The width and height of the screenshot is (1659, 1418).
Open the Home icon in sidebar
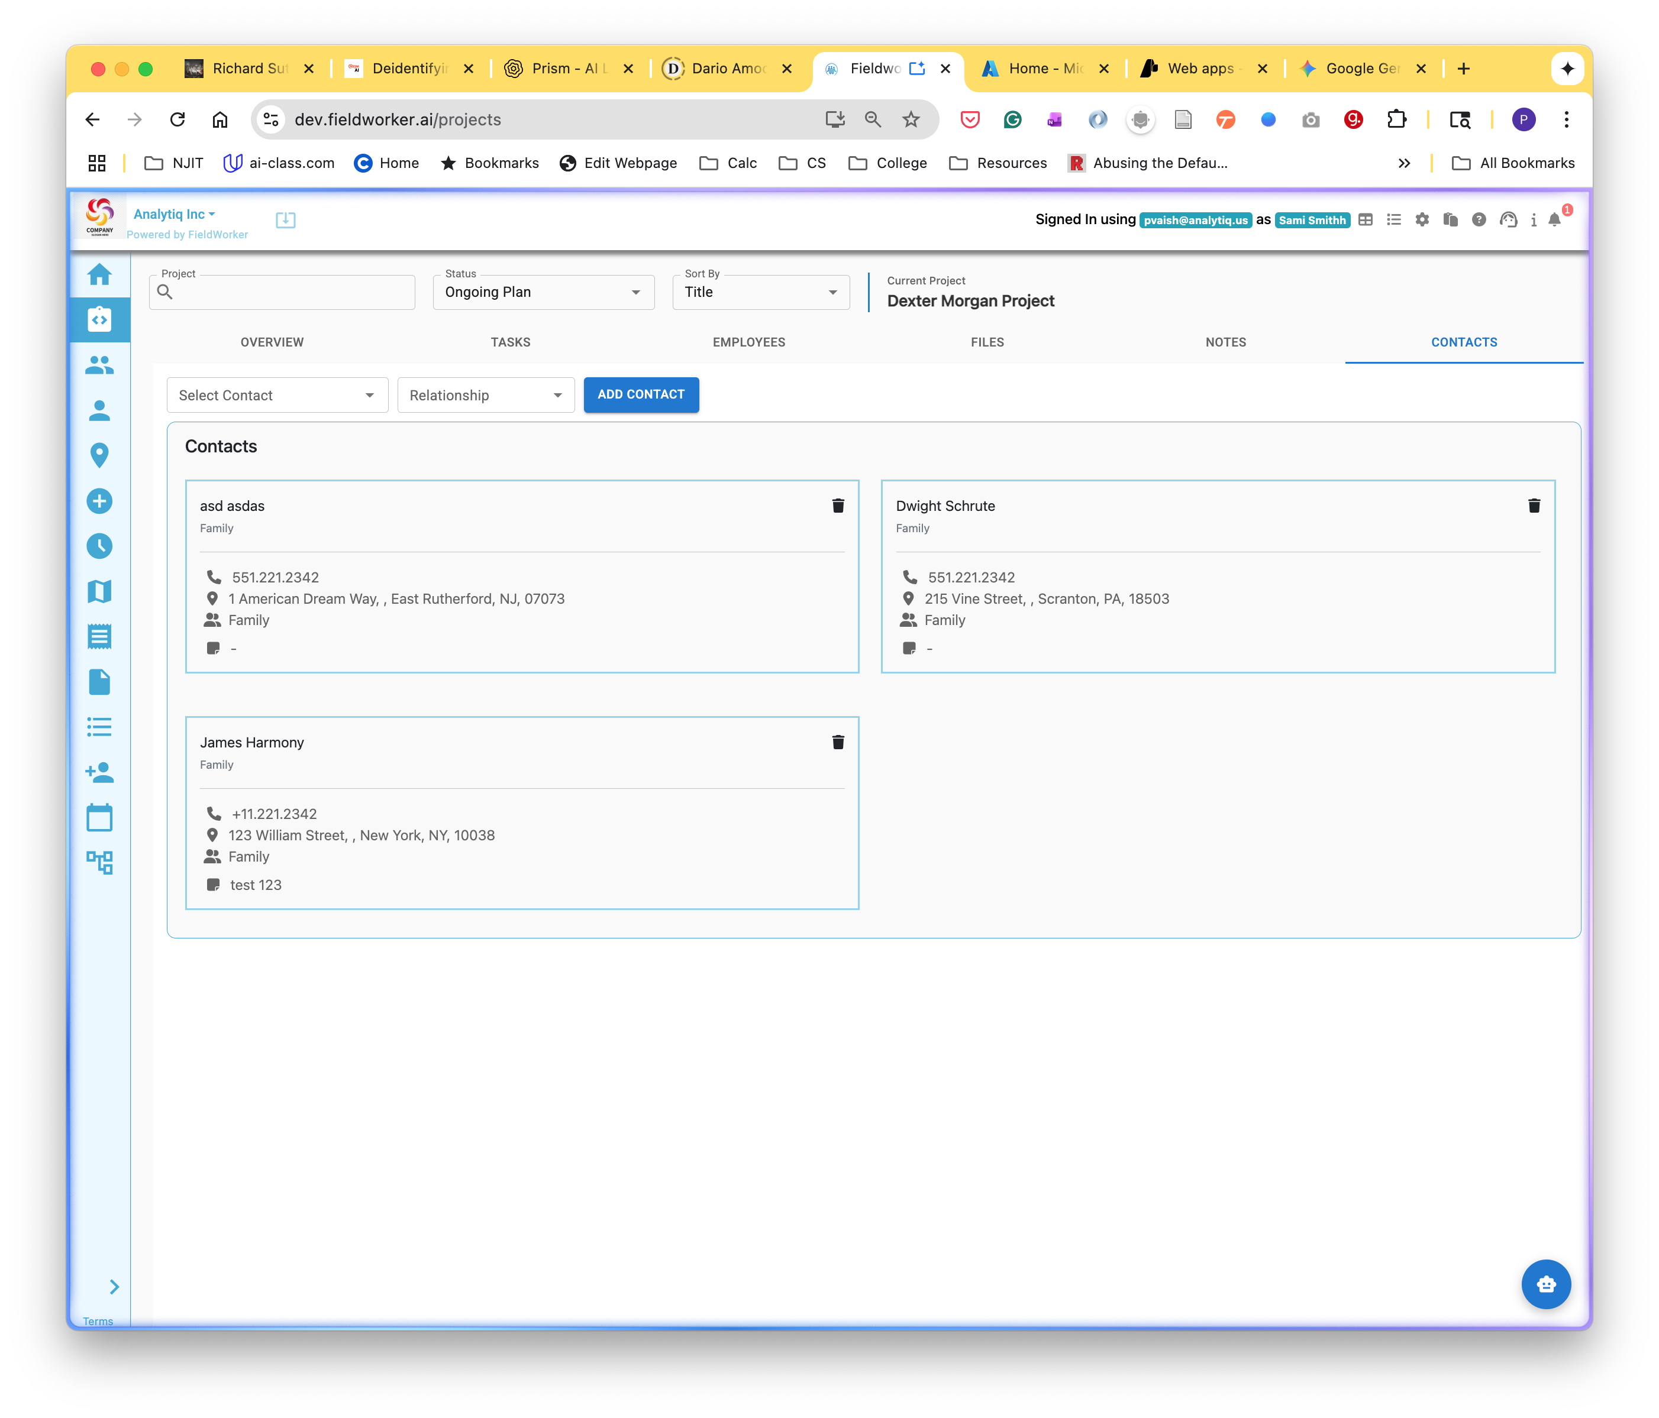pos(99,274)
